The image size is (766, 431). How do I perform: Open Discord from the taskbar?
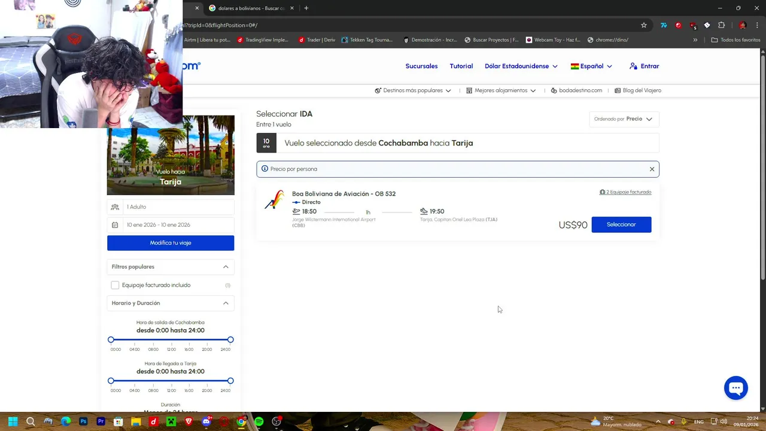206,421
